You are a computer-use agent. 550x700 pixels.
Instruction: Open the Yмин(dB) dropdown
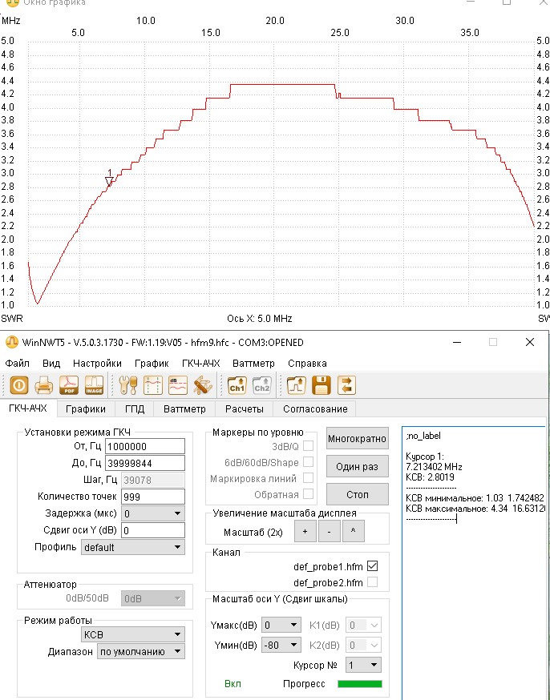pyautogui.click(x=281, y=645)
